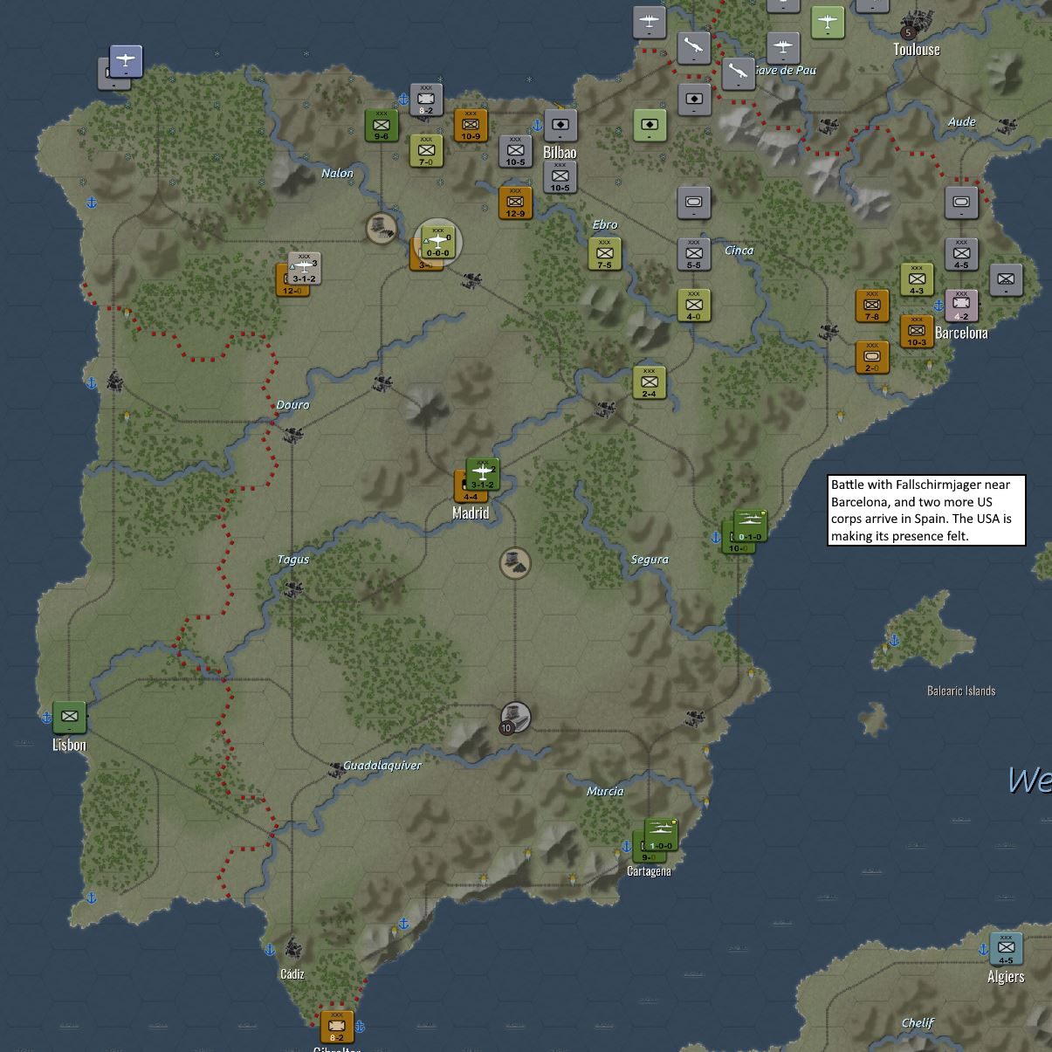Select the orange 7-8 corps
Image resolution: width=1052 pixels, height=1052 pixels.
[871, 305]
